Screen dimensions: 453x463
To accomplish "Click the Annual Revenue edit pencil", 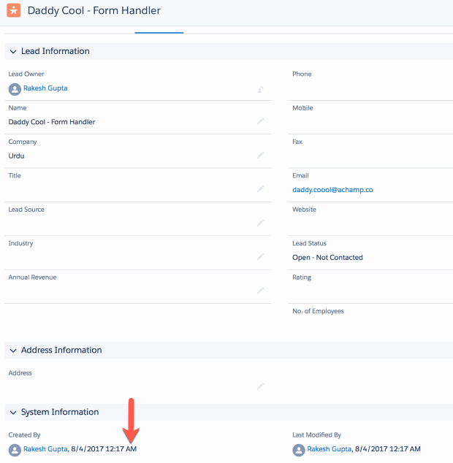I will (260, 291).
